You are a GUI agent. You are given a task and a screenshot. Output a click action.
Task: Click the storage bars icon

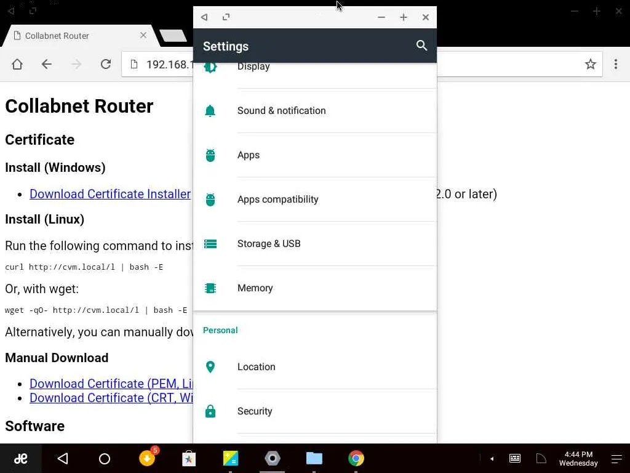[210, 244]
